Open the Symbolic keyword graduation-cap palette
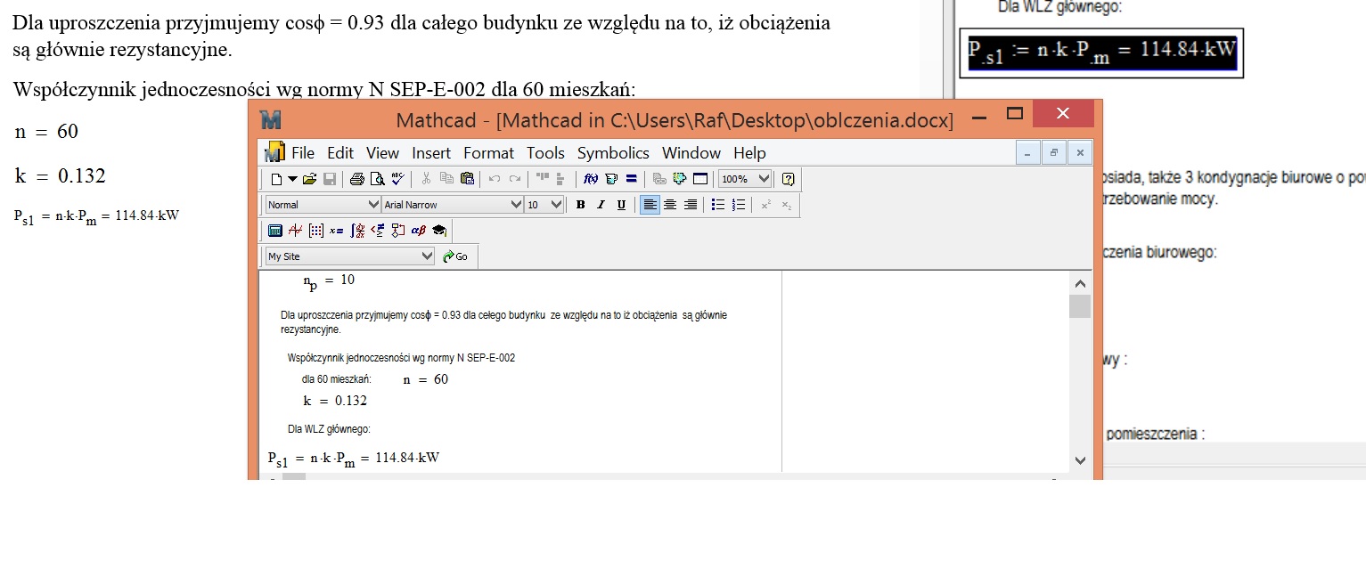The image size is (1366, 577). click(x=439, y=231)
